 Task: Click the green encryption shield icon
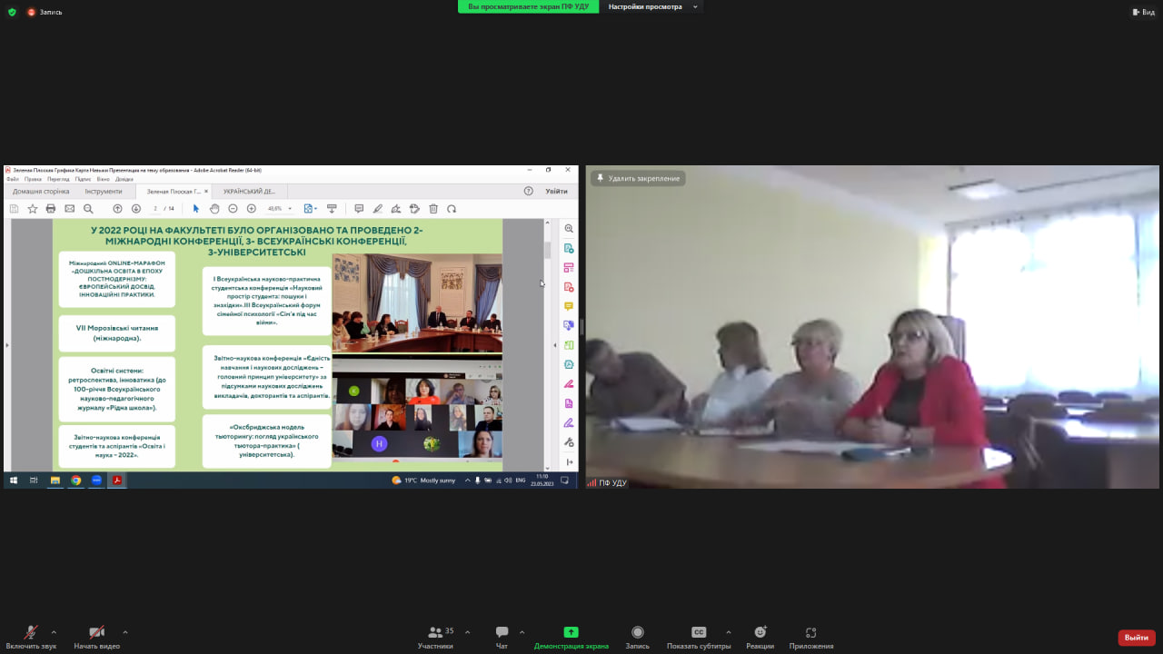click(12, 12)
